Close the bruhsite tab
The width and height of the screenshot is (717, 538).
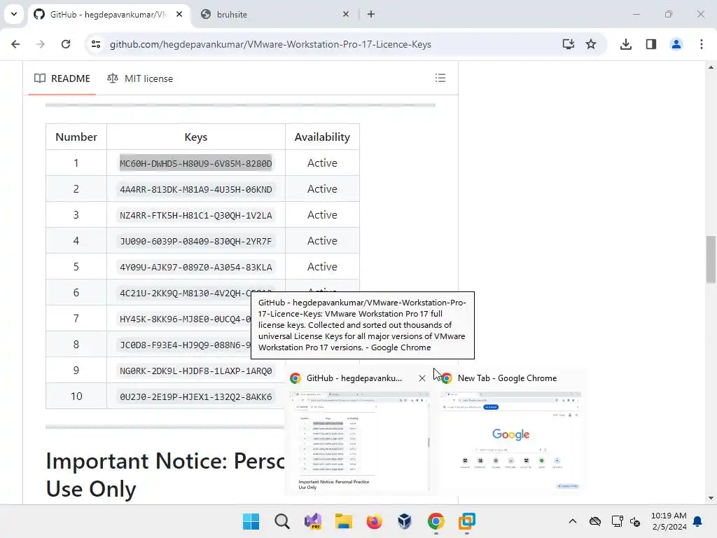click(346, 14)
